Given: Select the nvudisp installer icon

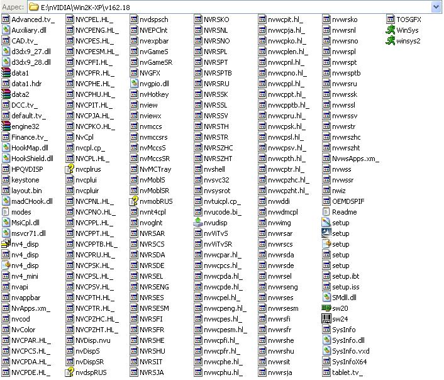Looking at the screenshot, I should click(198, 223).
